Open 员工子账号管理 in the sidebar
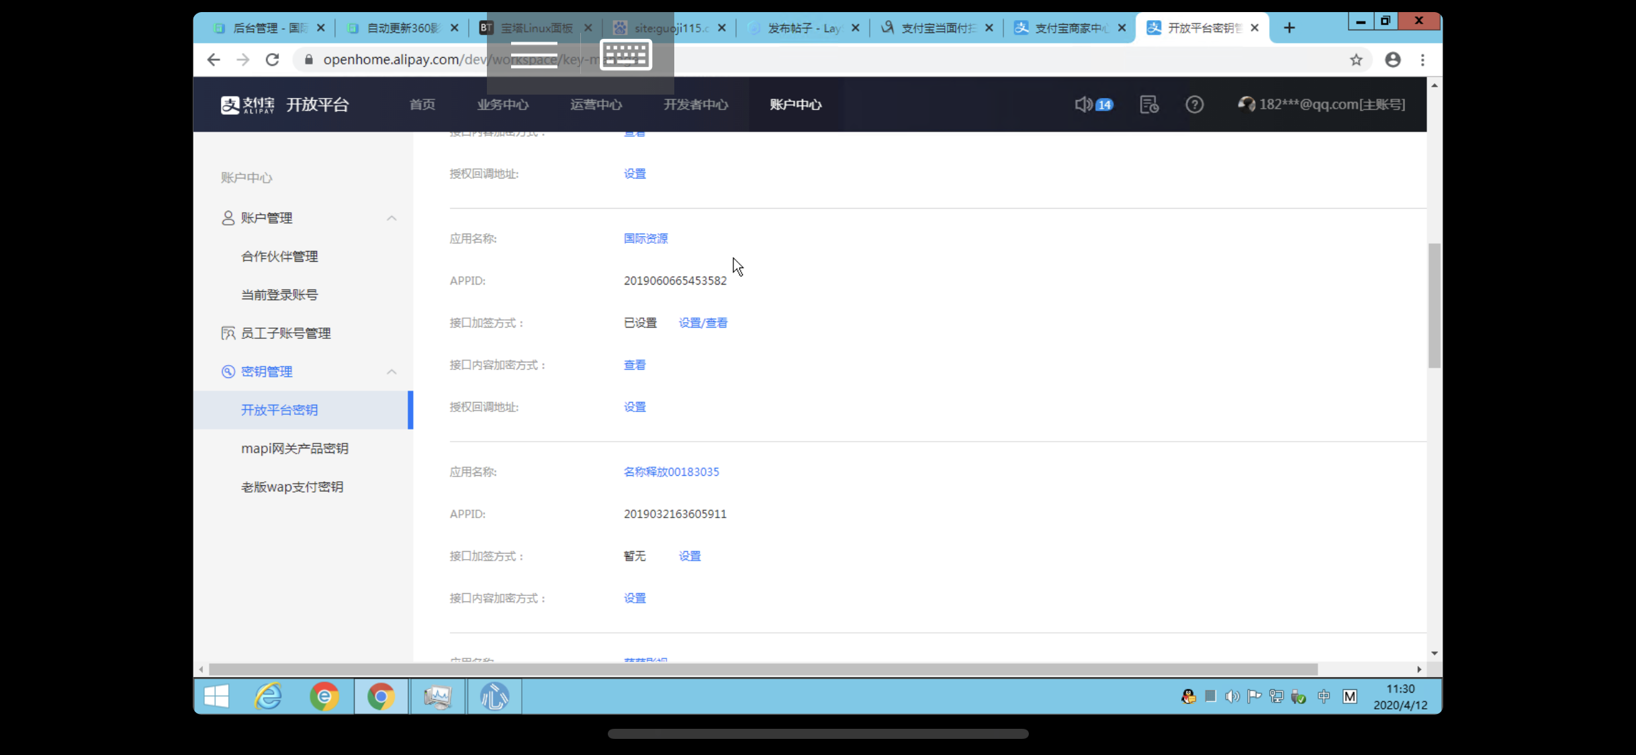1636x755 pixels. (x=285, y=334)
